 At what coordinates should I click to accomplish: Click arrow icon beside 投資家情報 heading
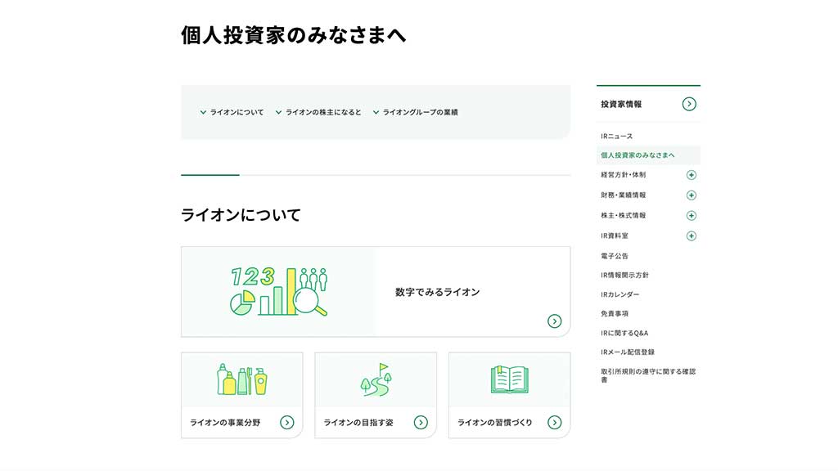689,104
